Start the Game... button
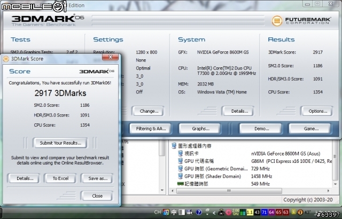Viewport: 342px width, 219px height. [311, 129]
